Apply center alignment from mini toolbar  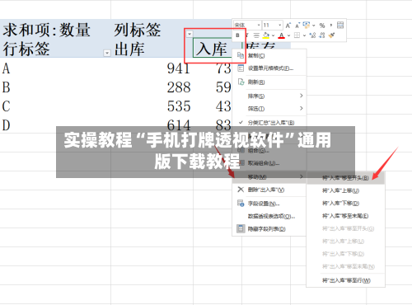point(256,35)
